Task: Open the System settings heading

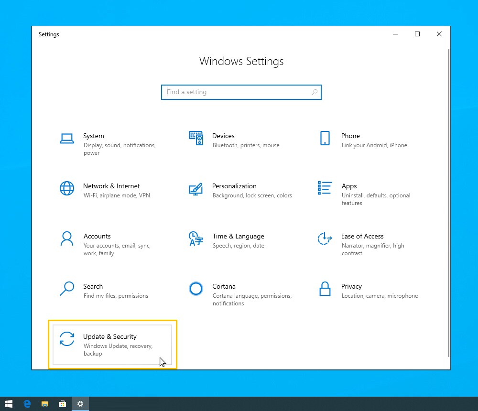Action: point(94,136)
